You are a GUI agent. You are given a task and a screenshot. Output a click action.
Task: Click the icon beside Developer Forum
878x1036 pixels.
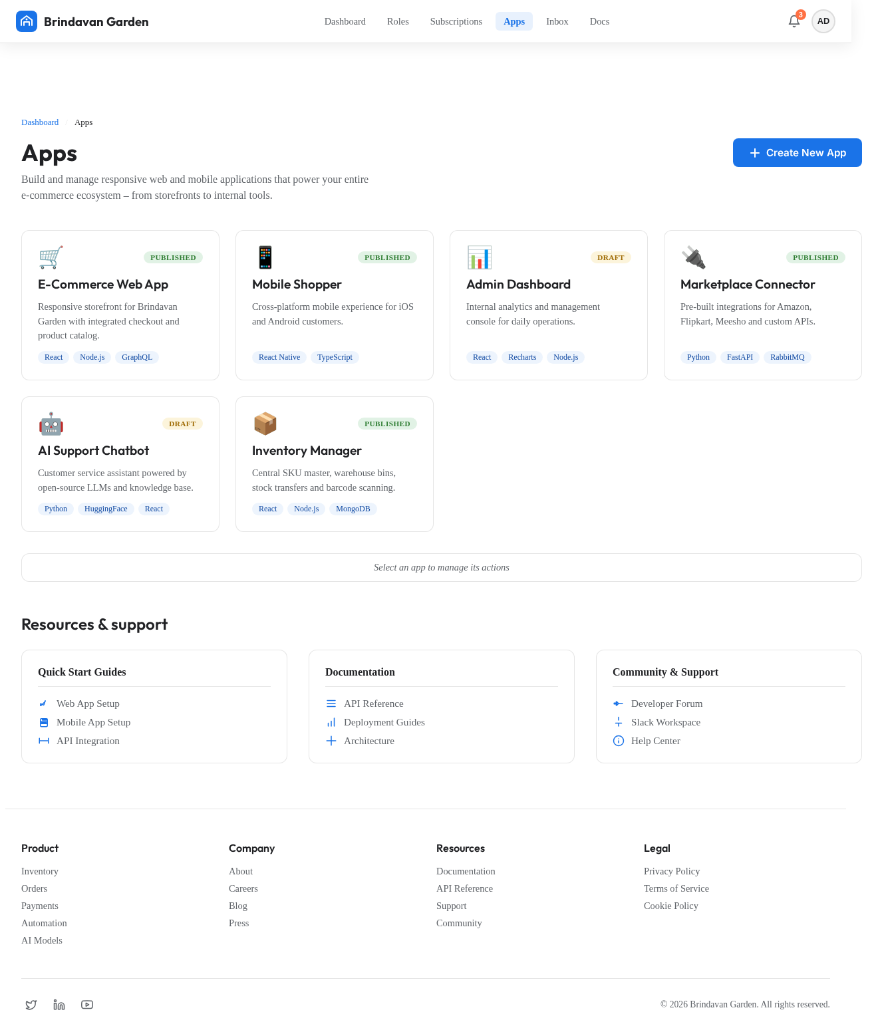619,704
